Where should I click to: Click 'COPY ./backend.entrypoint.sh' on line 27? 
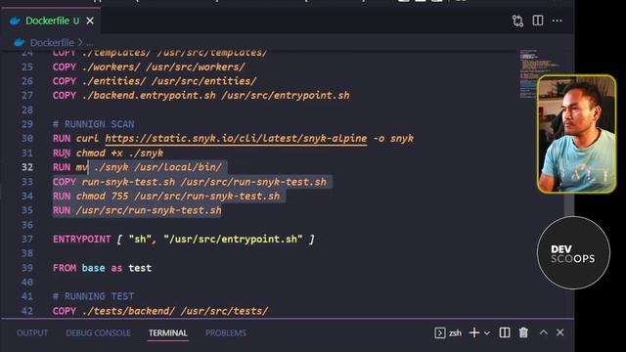[134, 96]
